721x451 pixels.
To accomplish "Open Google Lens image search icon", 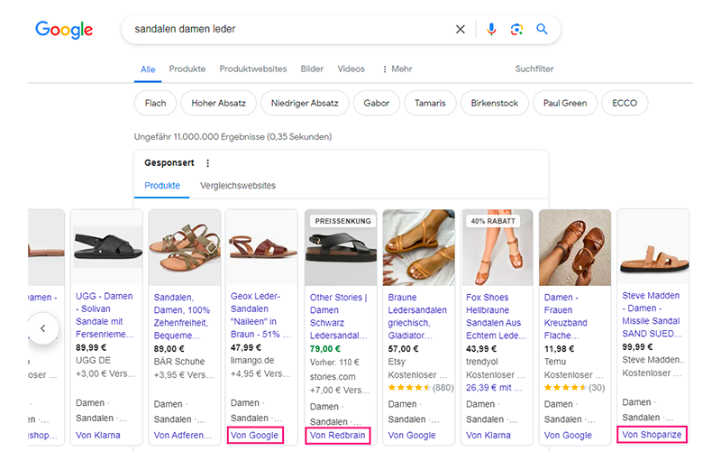I will 516,30.
